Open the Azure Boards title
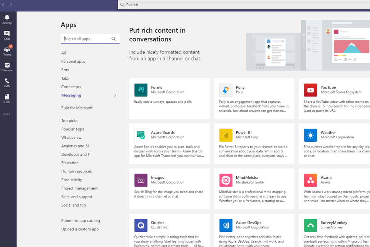The width and height of the screenshot is (370, 247). coord(163,133)
